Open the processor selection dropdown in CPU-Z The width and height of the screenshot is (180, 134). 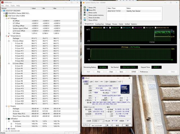103,121
